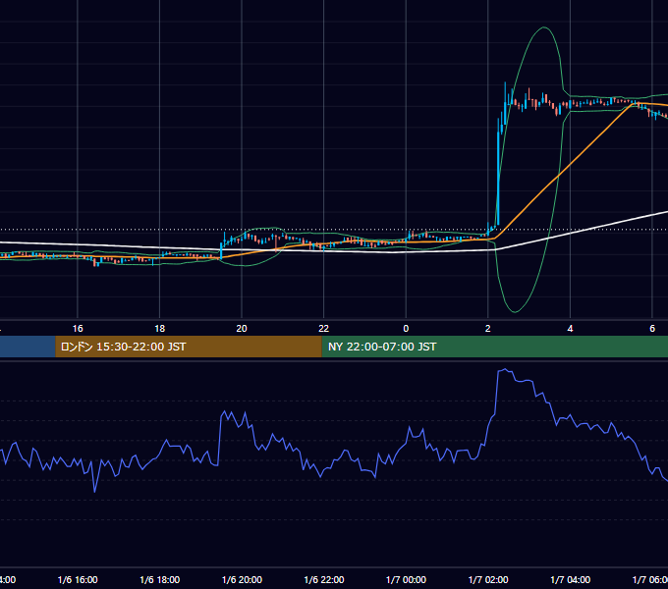The height and width of the screenshot is (589, 668).
Task: Click the 0 hour label on price chart axis
Action: point(406,329)
